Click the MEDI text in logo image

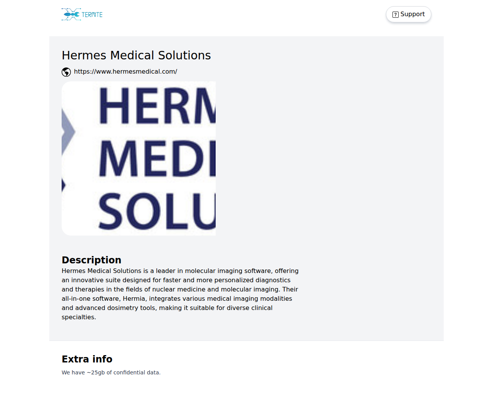coord(157,158)
